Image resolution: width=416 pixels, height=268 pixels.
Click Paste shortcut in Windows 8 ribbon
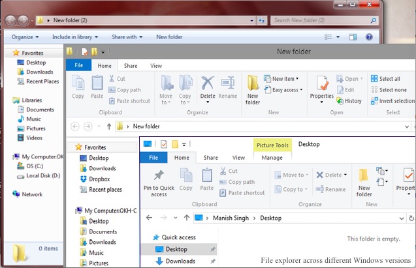pyautogui.click(x=129, y=101)
